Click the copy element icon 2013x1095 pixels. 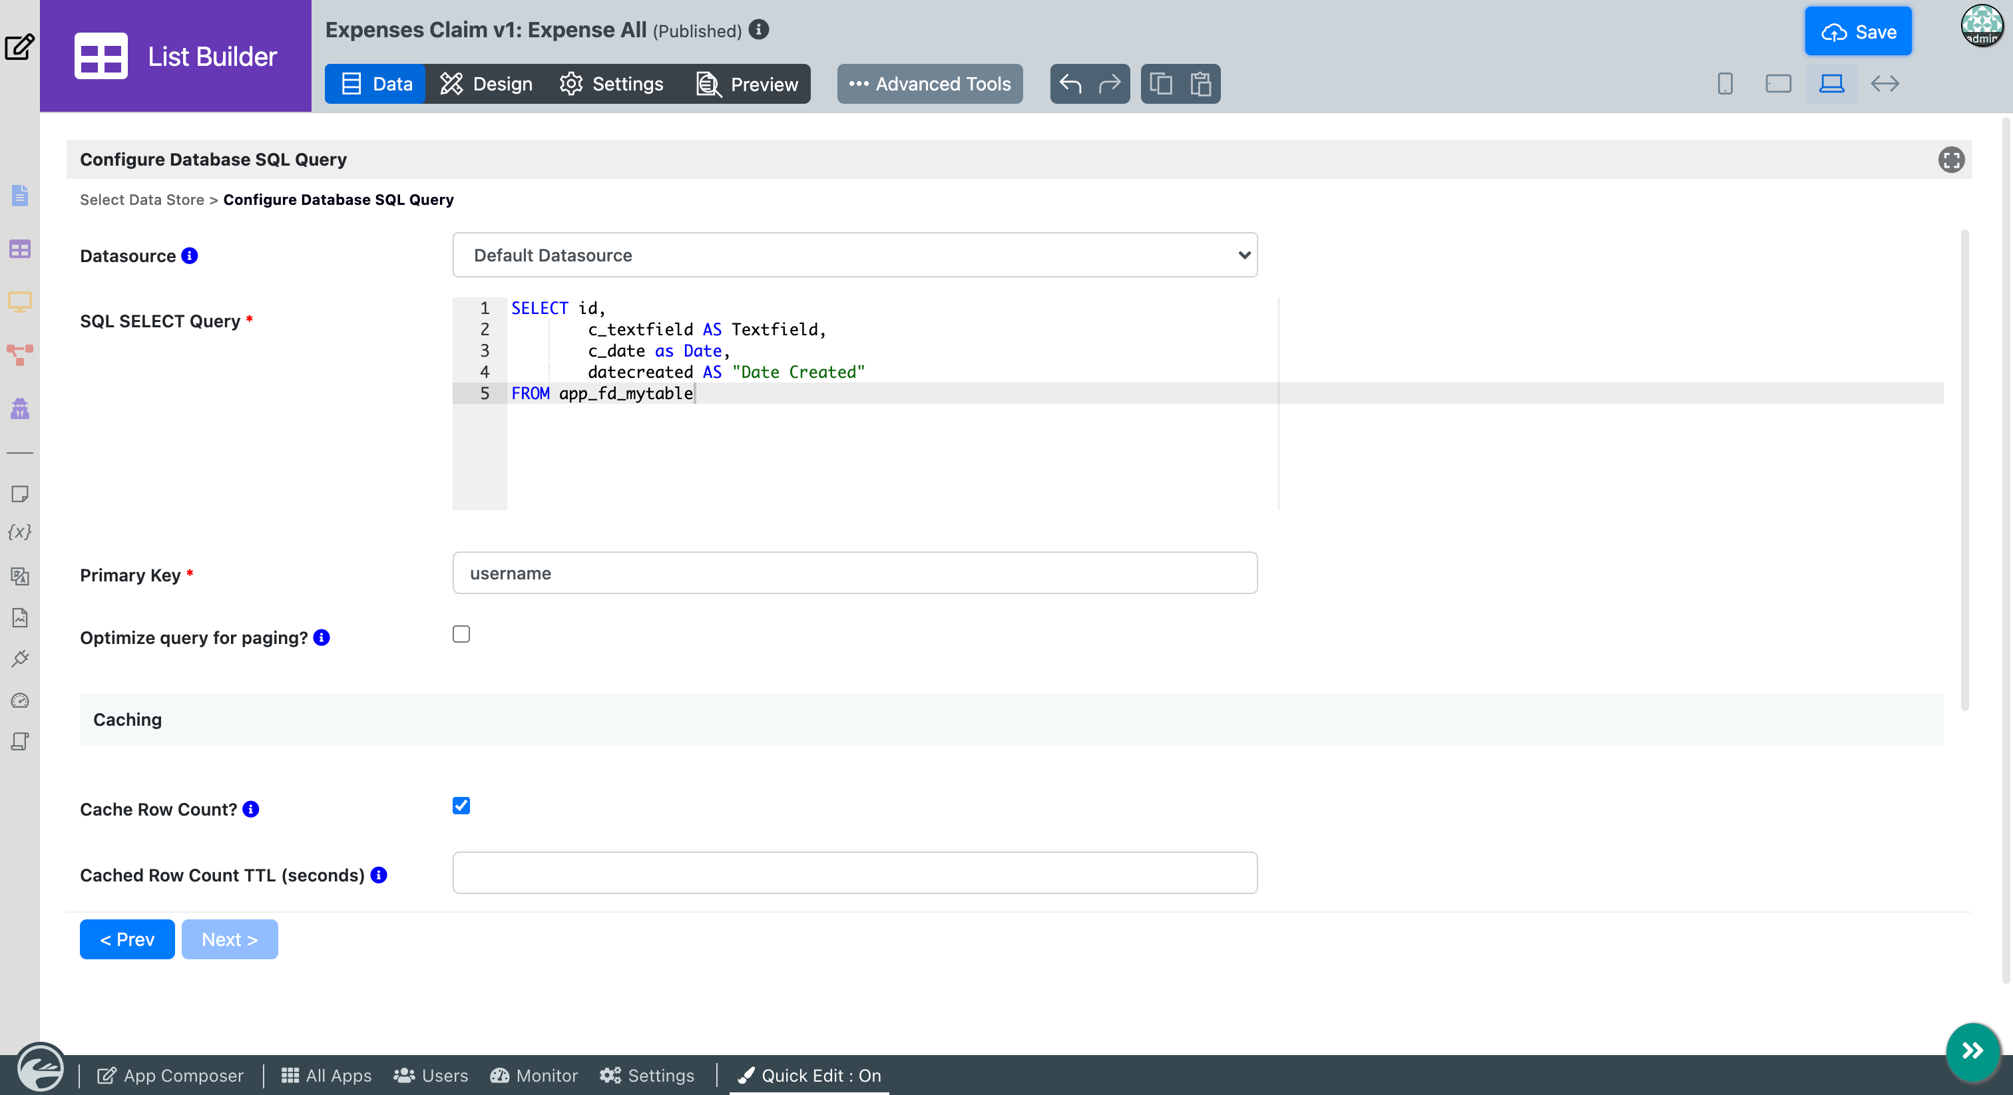point(1160,84)
